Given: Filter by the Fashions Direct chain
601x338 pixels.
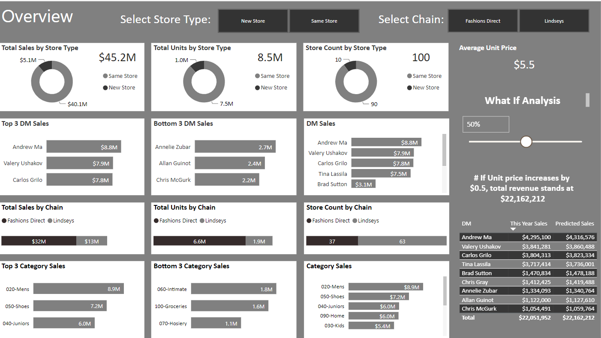Looking at the screenshot, I should point(483,21).
